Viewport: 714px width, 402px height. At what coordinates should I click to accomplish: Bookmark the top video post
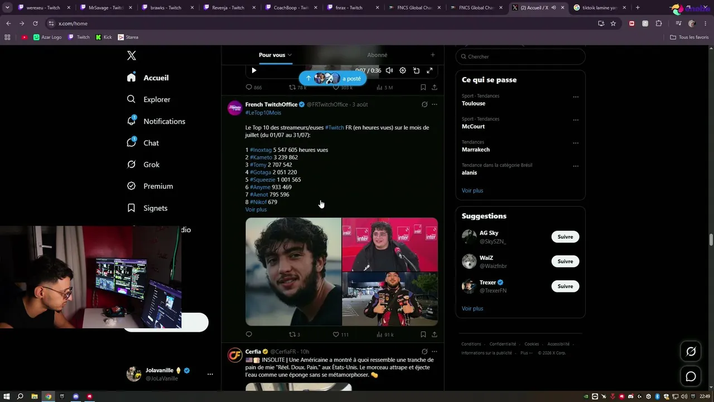pos(423,87)
